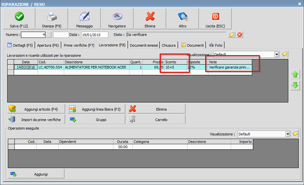Viewport: 304px width, 185px height.
Task: Click the Stampa (F9) printer button
Action: pyautogui.click(x=52, y=19)
